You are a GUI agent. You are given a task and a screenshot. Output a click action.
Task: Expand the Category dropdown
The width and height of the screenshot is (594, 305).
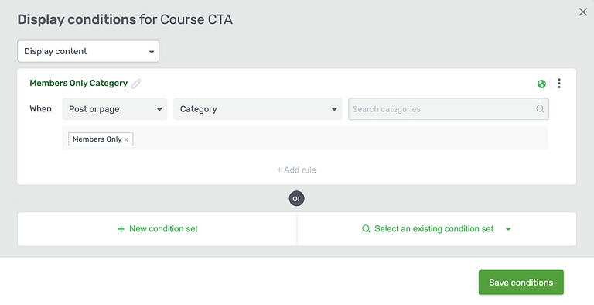pos(258,109)
